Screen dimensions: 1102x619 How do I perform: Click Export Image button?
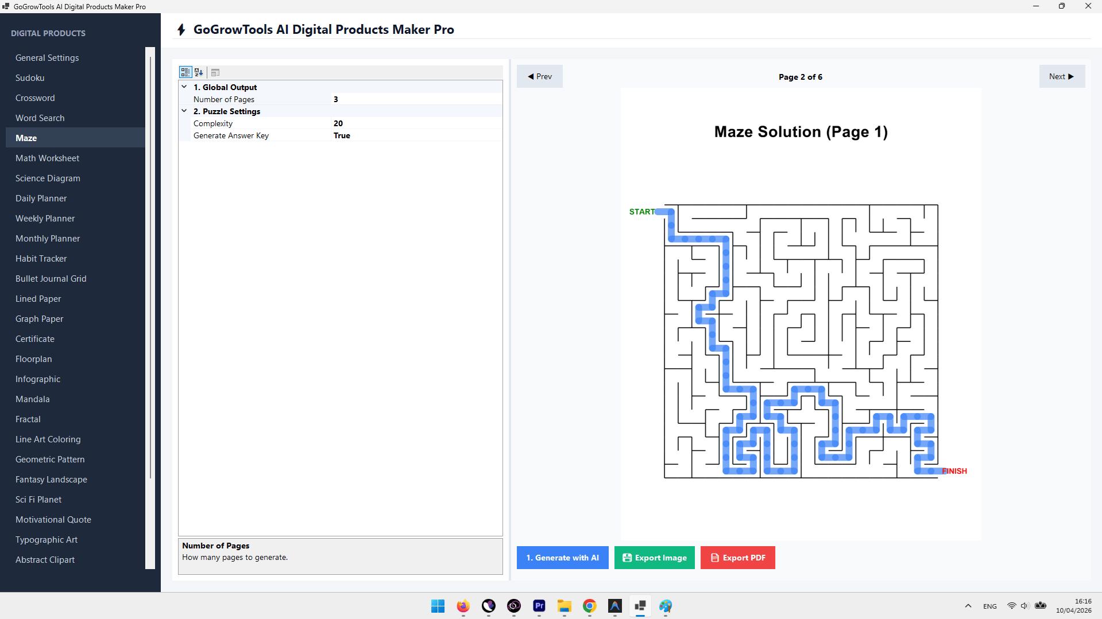point(654,558)
